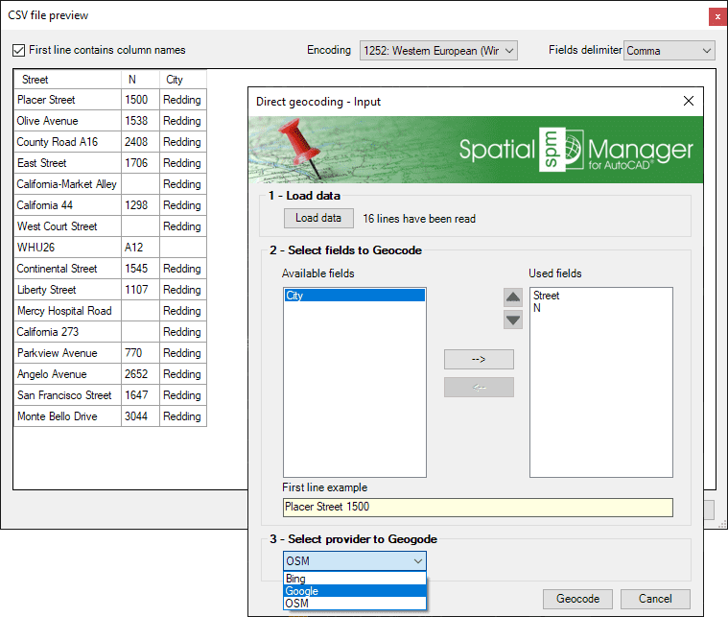Cancel the geocoding dialog

(x=654, y=599)
